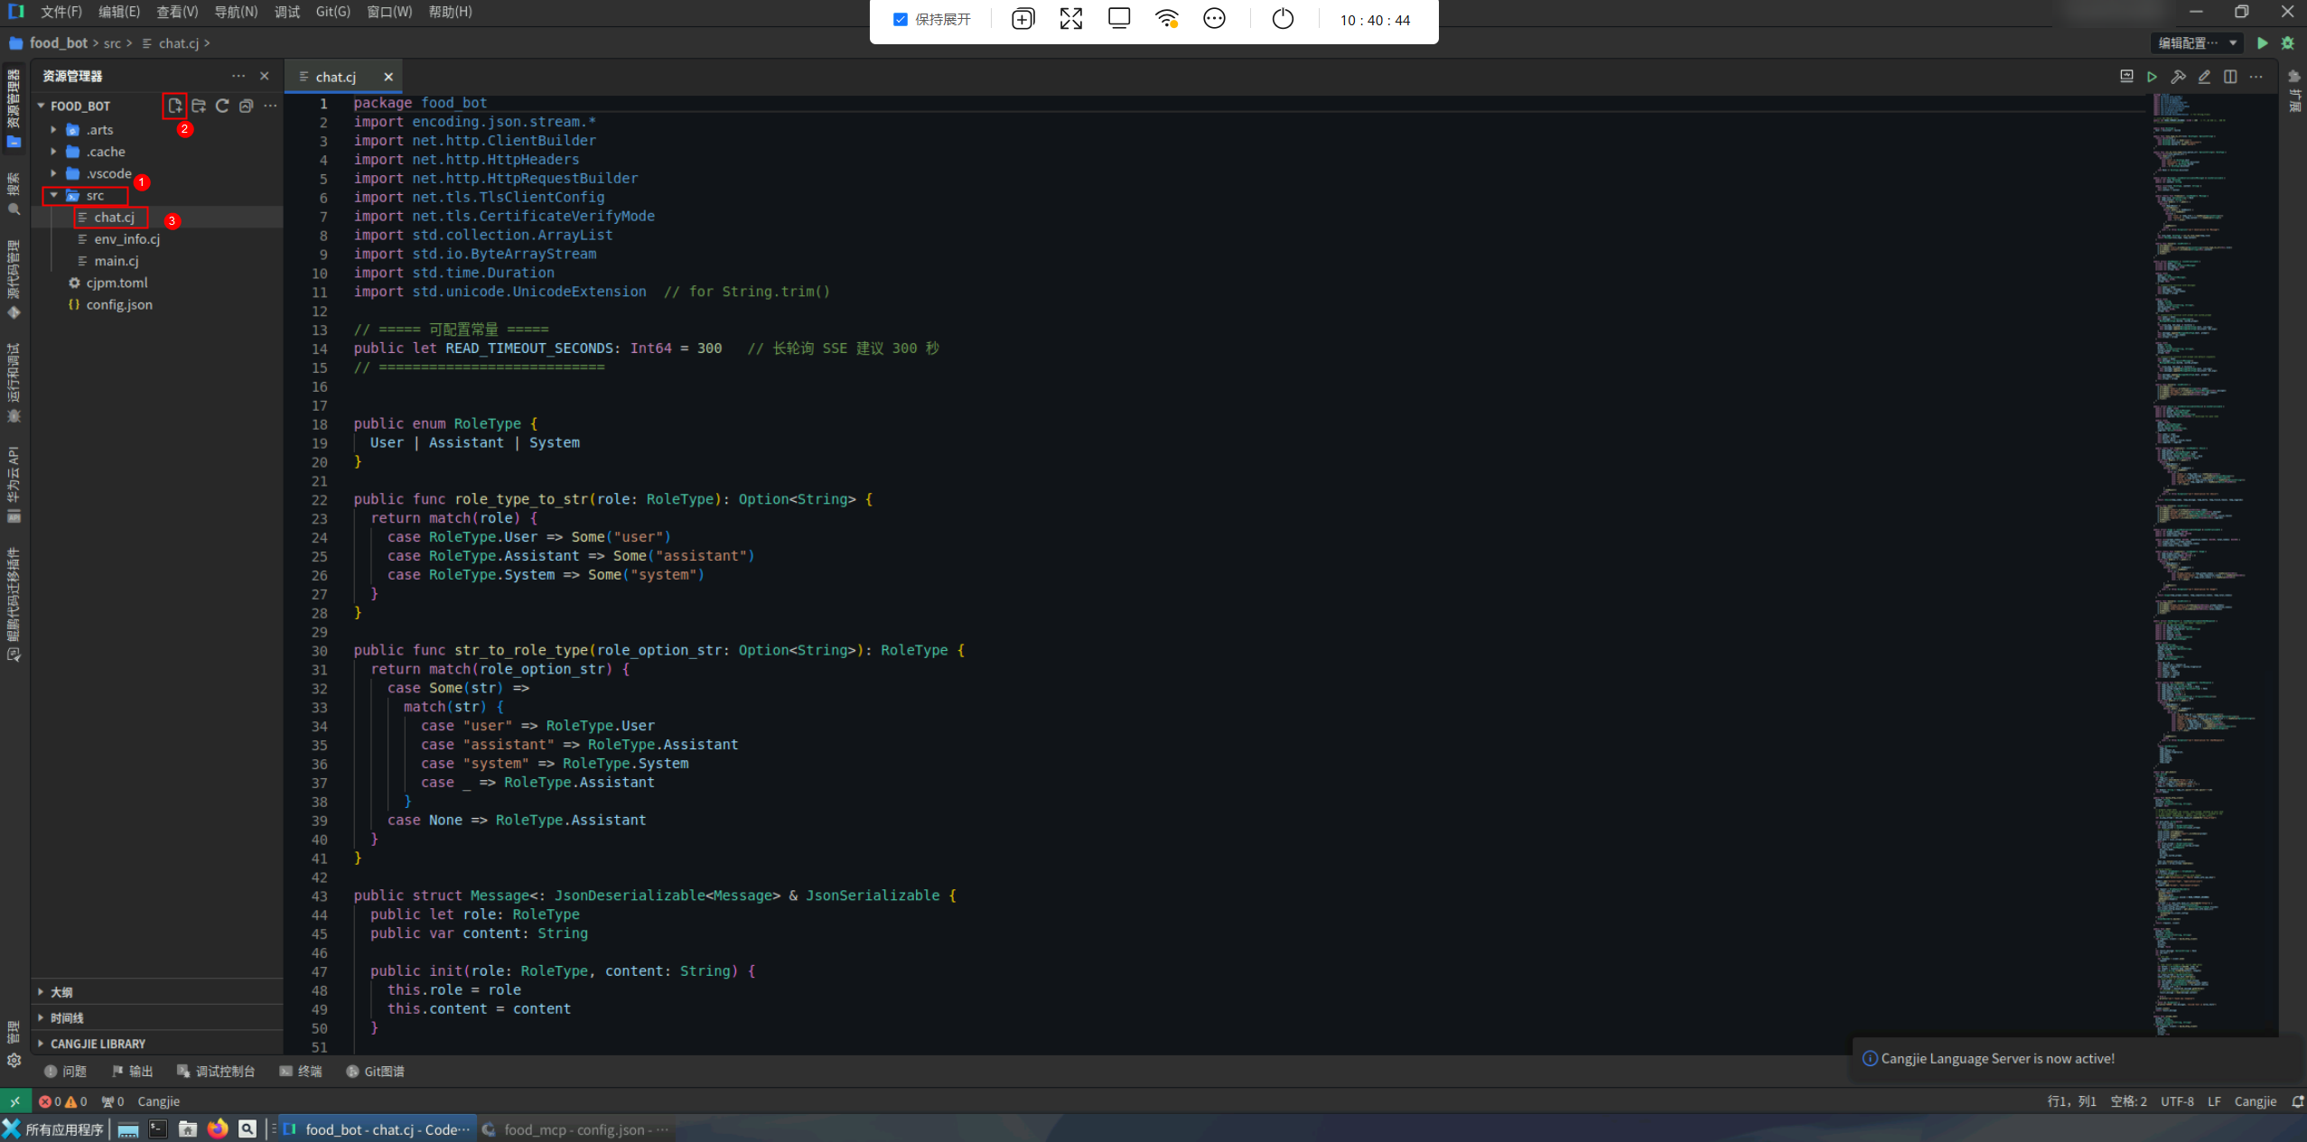This screenshot has height=1142, width=2307.
Task: Click the UTF-8 encoding indicator
Action: (2176, 1101)
